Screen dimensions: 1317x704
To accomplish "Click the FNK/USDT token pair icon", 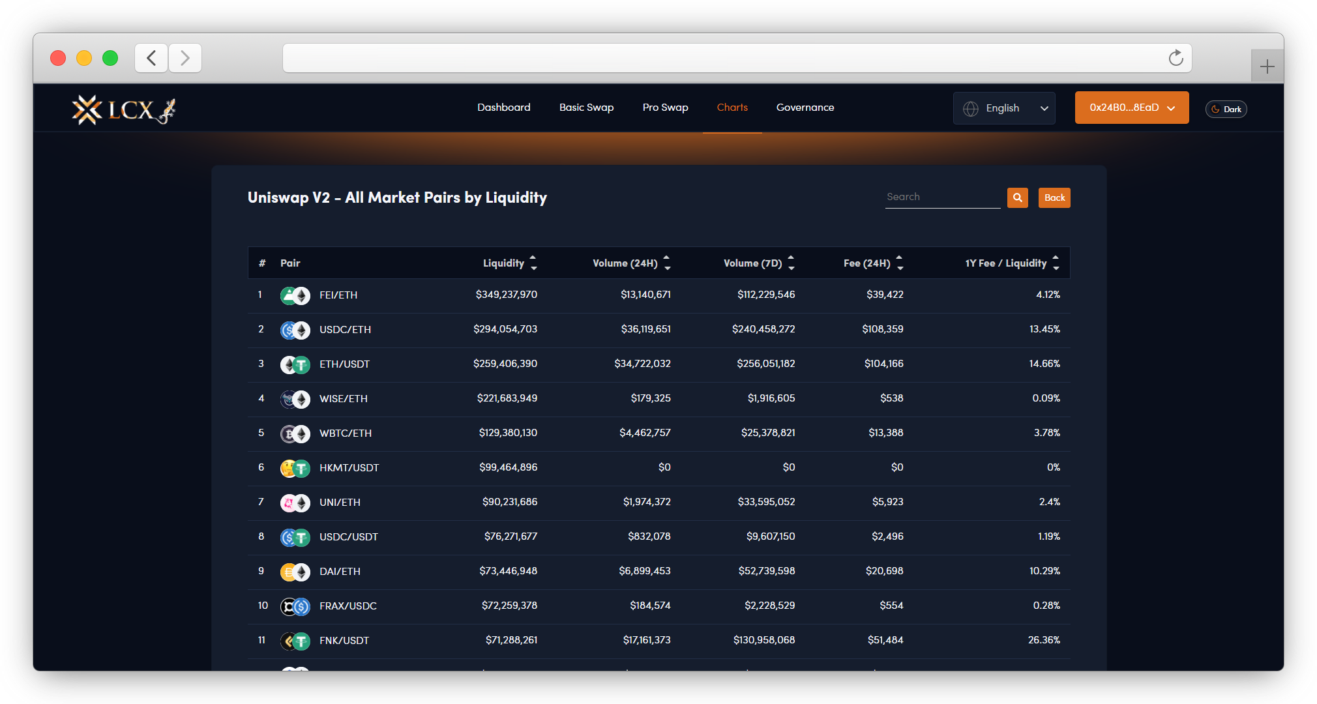I will pyautogui.click(x=295, y=641).
